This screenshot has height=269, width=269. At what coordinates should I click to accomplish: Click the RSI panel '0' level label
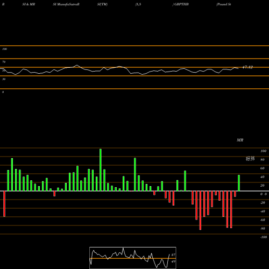[x=3, y=92]
